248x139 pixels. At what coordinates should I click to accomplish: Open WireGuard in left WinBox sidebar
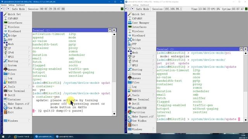pyautogui.click(x=14, y=31)
